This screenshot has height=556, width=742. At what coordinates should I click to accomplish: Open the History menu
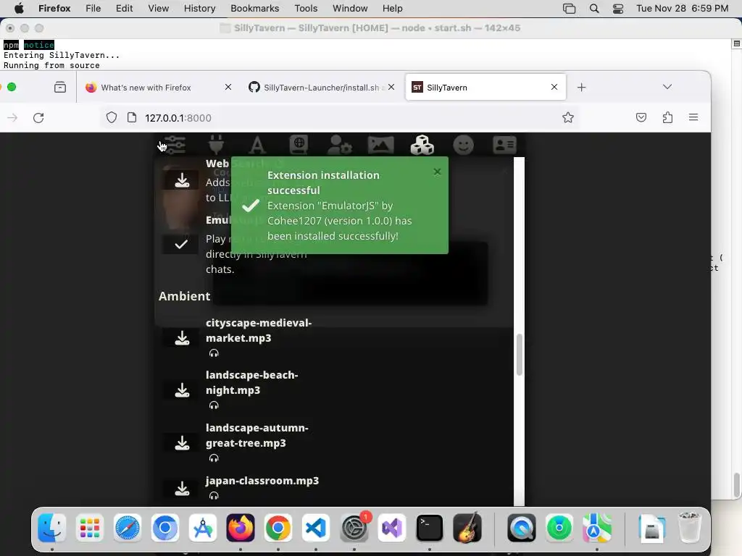(x=199, y=9)
